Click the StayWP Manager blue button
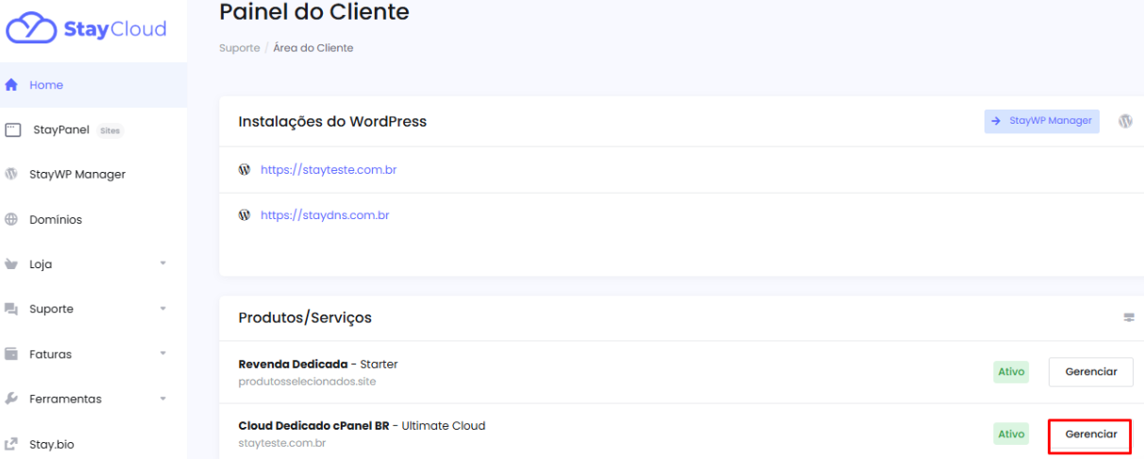The height and width of the screenshot is (459, 1144). pos(1042,121)
